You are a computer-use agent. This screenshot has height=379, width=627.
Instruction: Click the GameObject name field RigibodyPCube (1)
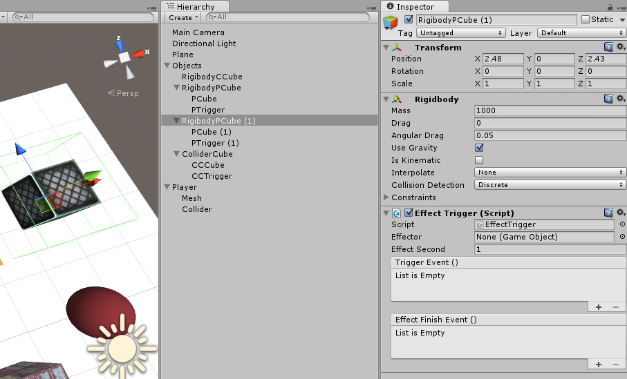pyautogui.click(x=496, y=20)
